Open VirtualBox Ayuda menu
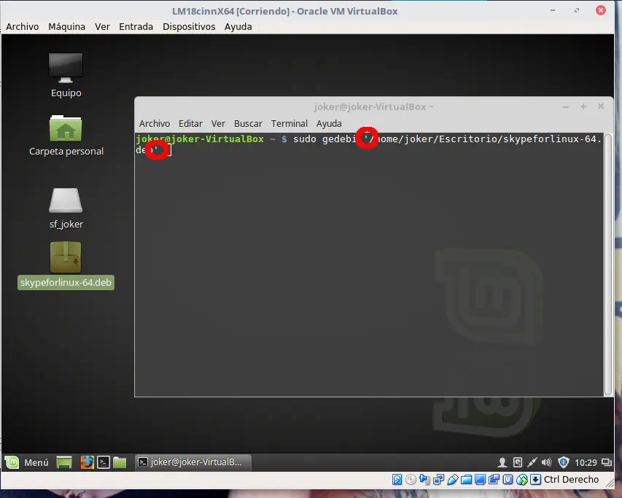 (238, 26)
